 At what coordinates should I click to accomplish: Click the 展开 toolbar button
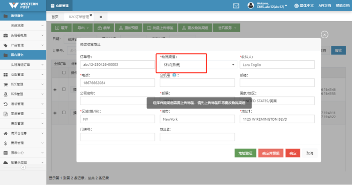coord(61,28)
